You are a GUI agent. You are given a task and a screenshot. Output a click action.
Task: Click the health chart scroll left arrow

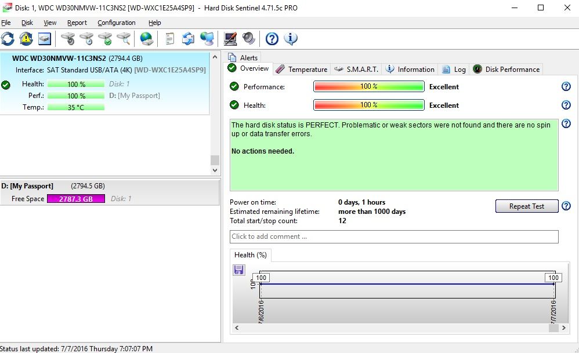(237, 327)
